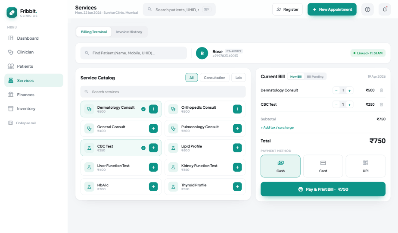Screen dimensions: 398x233
Task: Click the HbA1c service name
Action: click(103, 185)
